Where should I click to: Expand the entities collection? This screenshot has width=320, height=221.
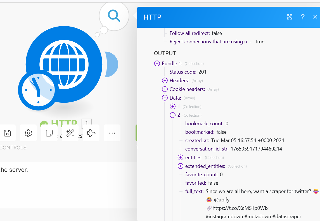(x=181, y=157)
